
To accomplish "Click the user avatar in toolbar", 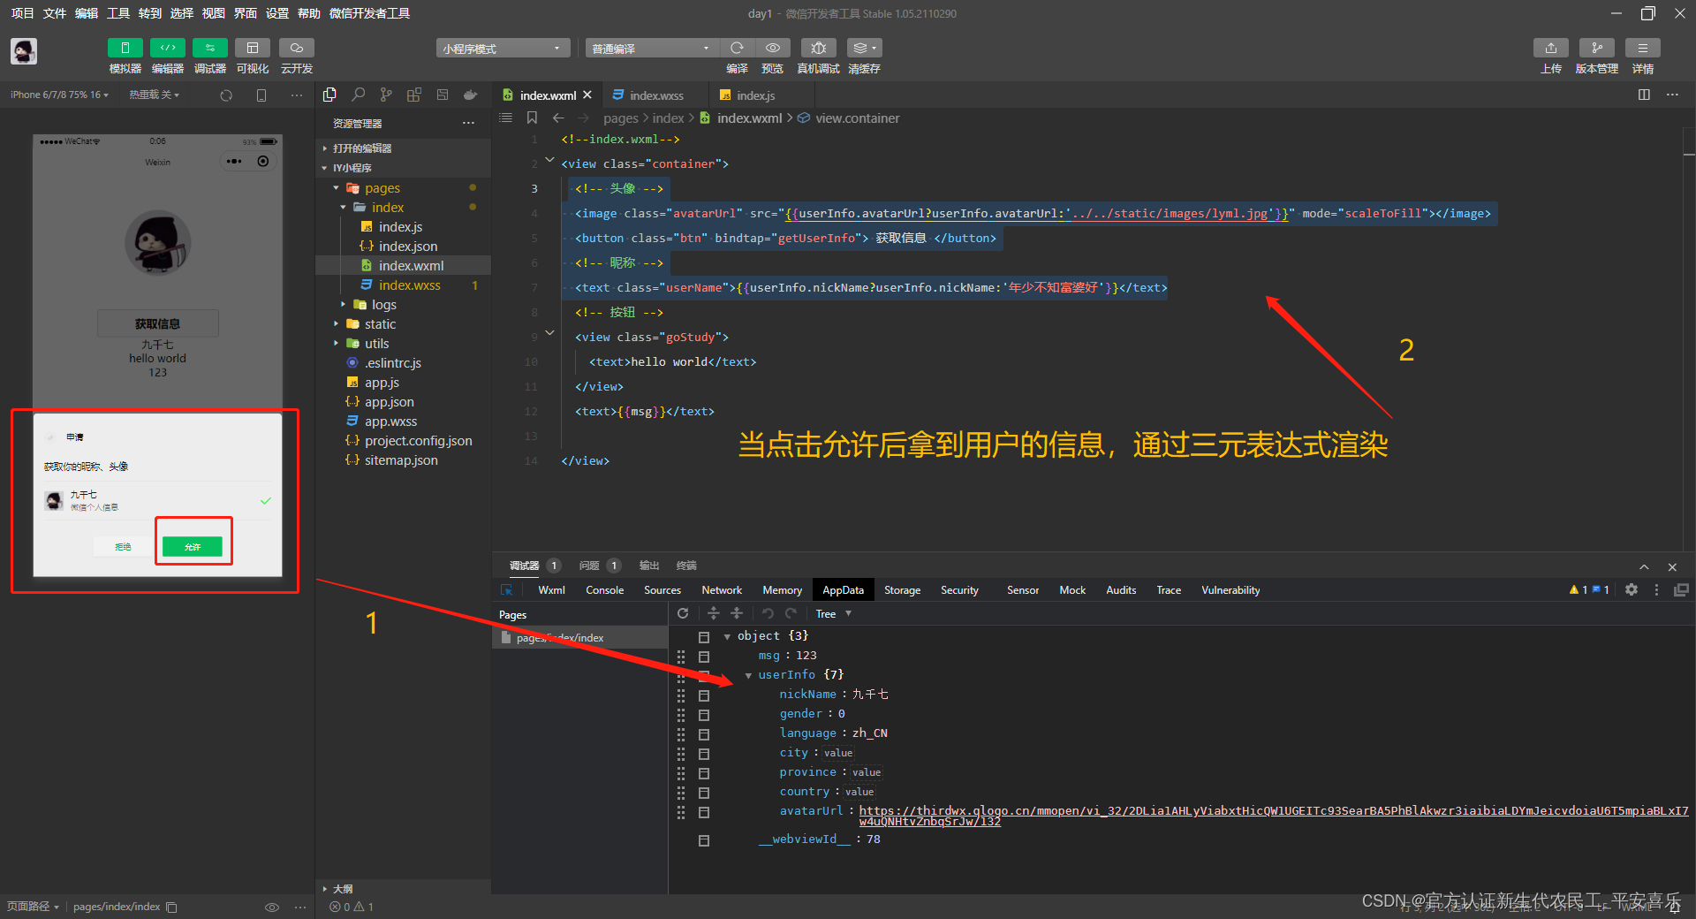I will [24, 51].
